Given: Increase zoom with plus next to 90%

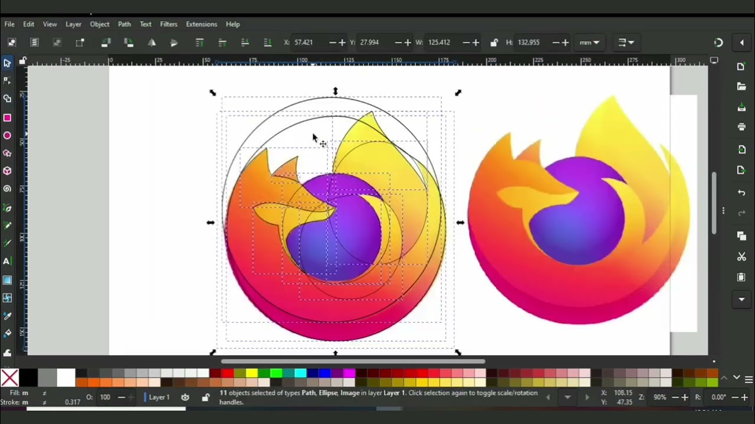Looking at the screenshot, I should [685, 397].
